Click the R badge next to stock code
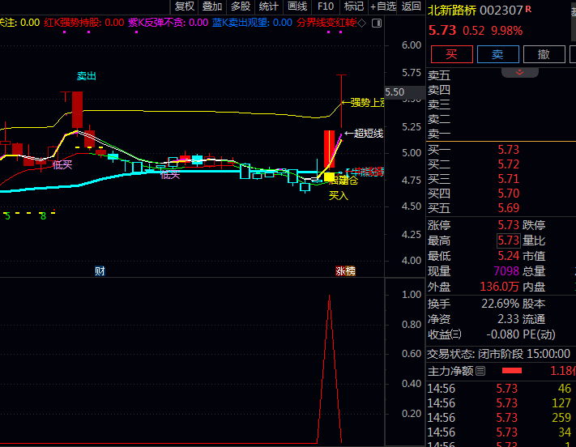Viewport: 576px width, 447px height. click(528, 9)
